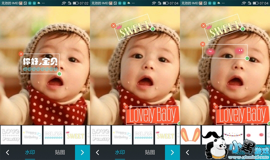Choose LOVE Family watermark thumbnail in left screen
270x160 pixels.
pos(11,135)
